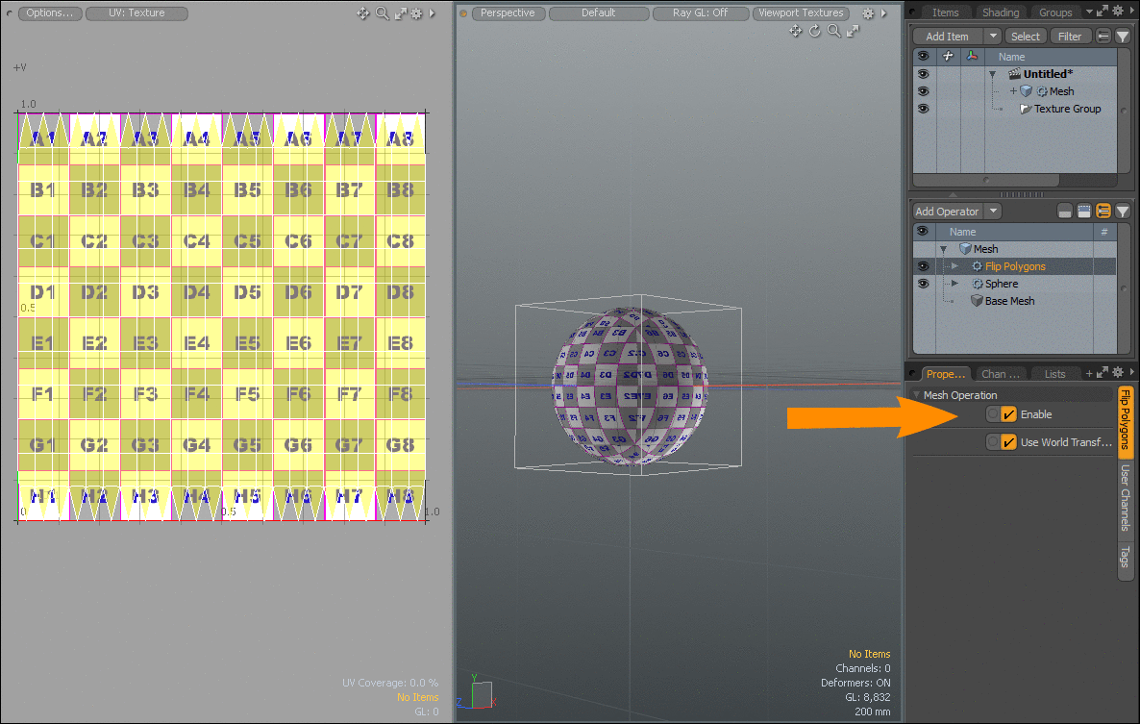The image size is (1140, 724).
Task: Click the pan view icon in 3D viewport
Action: pos(795,31)
